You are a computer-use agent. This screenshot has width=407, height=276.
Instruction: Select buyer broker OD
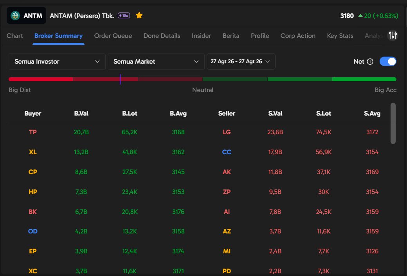coord(33,231)
